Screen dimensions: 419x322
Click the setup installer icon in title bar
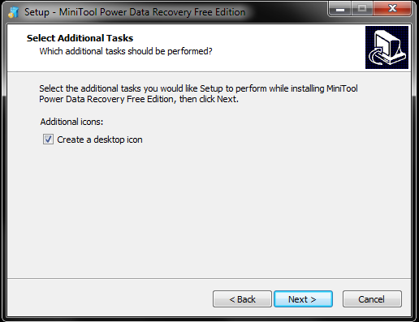[13, 12]
